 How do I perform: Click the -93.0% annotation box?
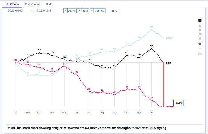point(178,103)
